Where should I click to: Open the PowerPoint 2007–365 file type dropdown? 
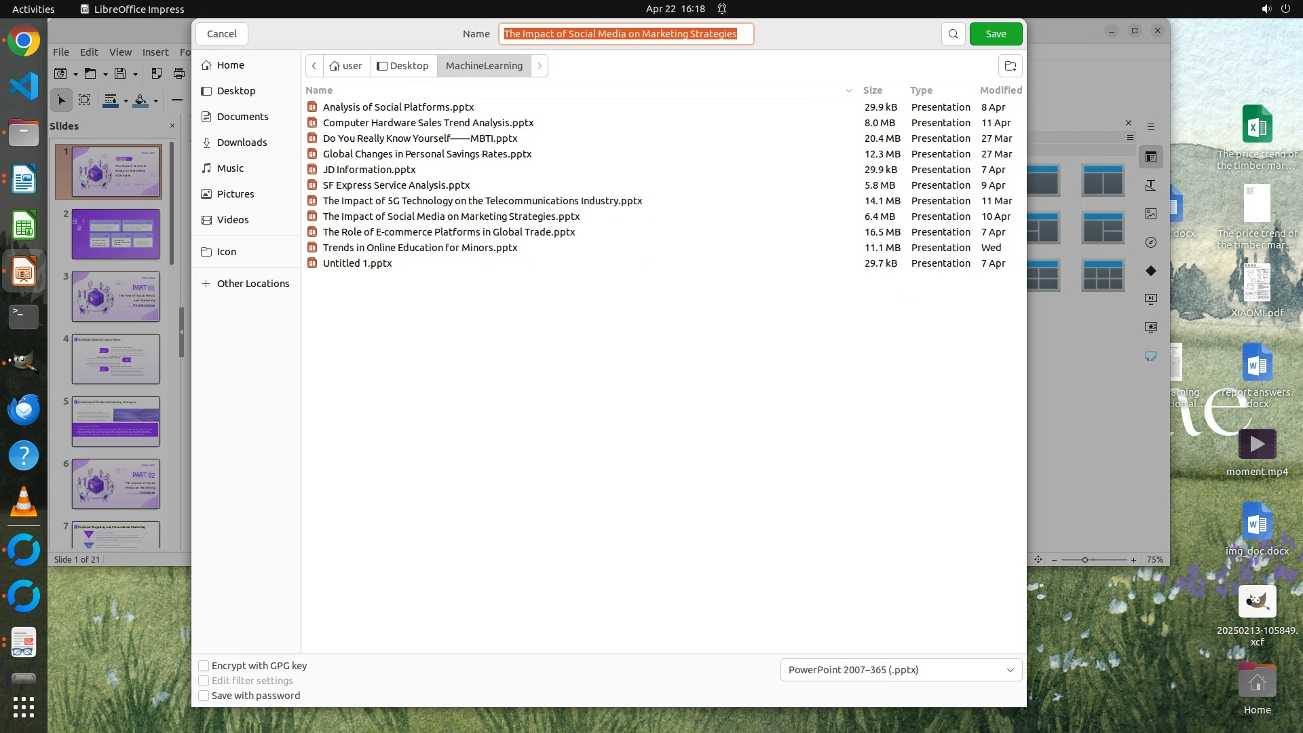coord(901,670)
